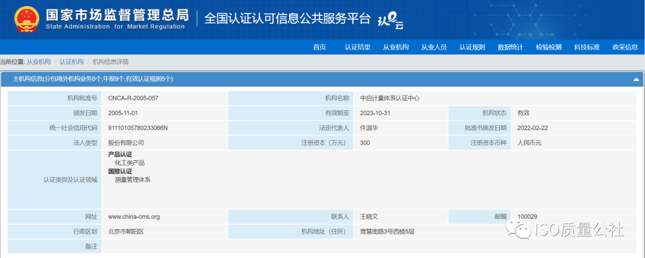Image resolution: width=645 pixels, height=258 pixels.
Task: Click the 机构地址（住所） label cell
Action: pyautogui.click(x=291, y=232)
